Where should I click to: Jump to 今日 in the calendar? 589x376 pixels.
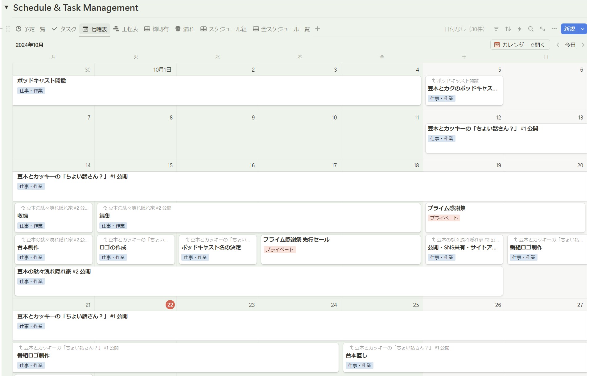tap(570, 45)
